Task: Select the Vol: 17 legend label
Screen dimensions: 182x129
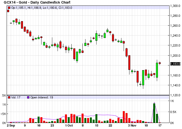Action: tap(16, 97)
